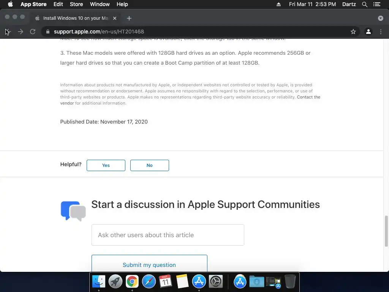Click the Apple Support Communities heading

(x=206, y=205)
